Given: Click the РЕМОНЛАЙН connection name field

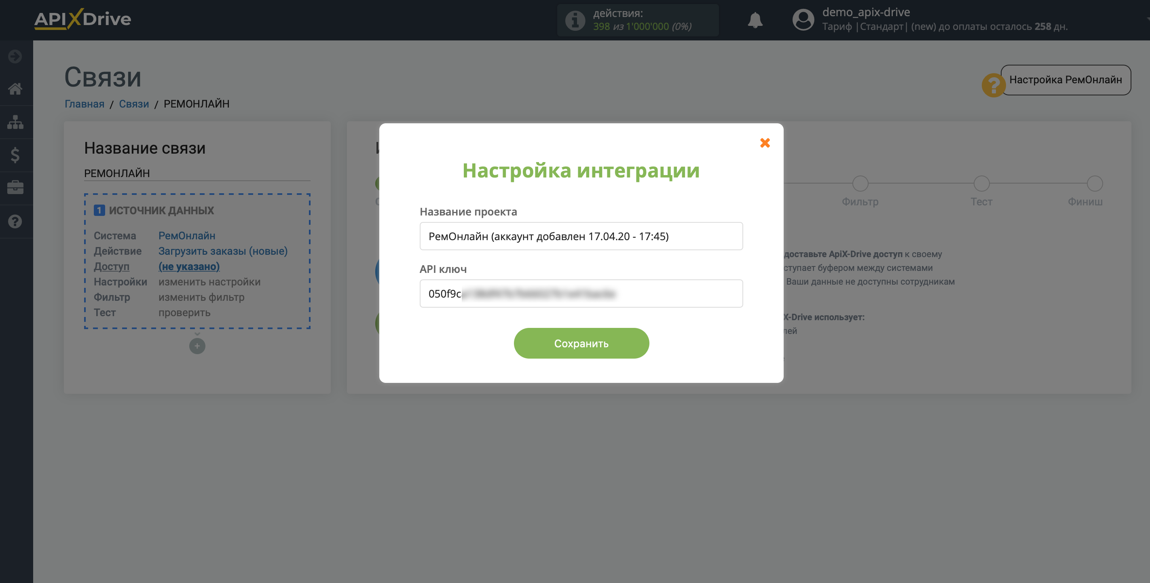Looking at the screenshot, I should pyautogui.click(x=197, y=173).
